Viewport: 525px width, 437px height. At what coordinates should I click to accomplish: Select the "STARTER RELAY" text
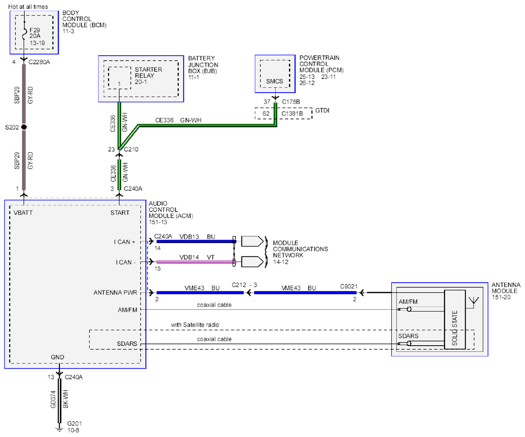click(x=148, y=73)
